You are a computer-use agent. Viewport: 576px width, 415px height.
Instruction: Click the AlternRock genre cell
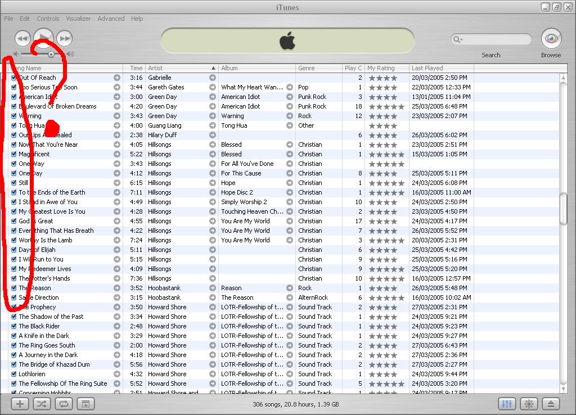(x=313, y=297)
